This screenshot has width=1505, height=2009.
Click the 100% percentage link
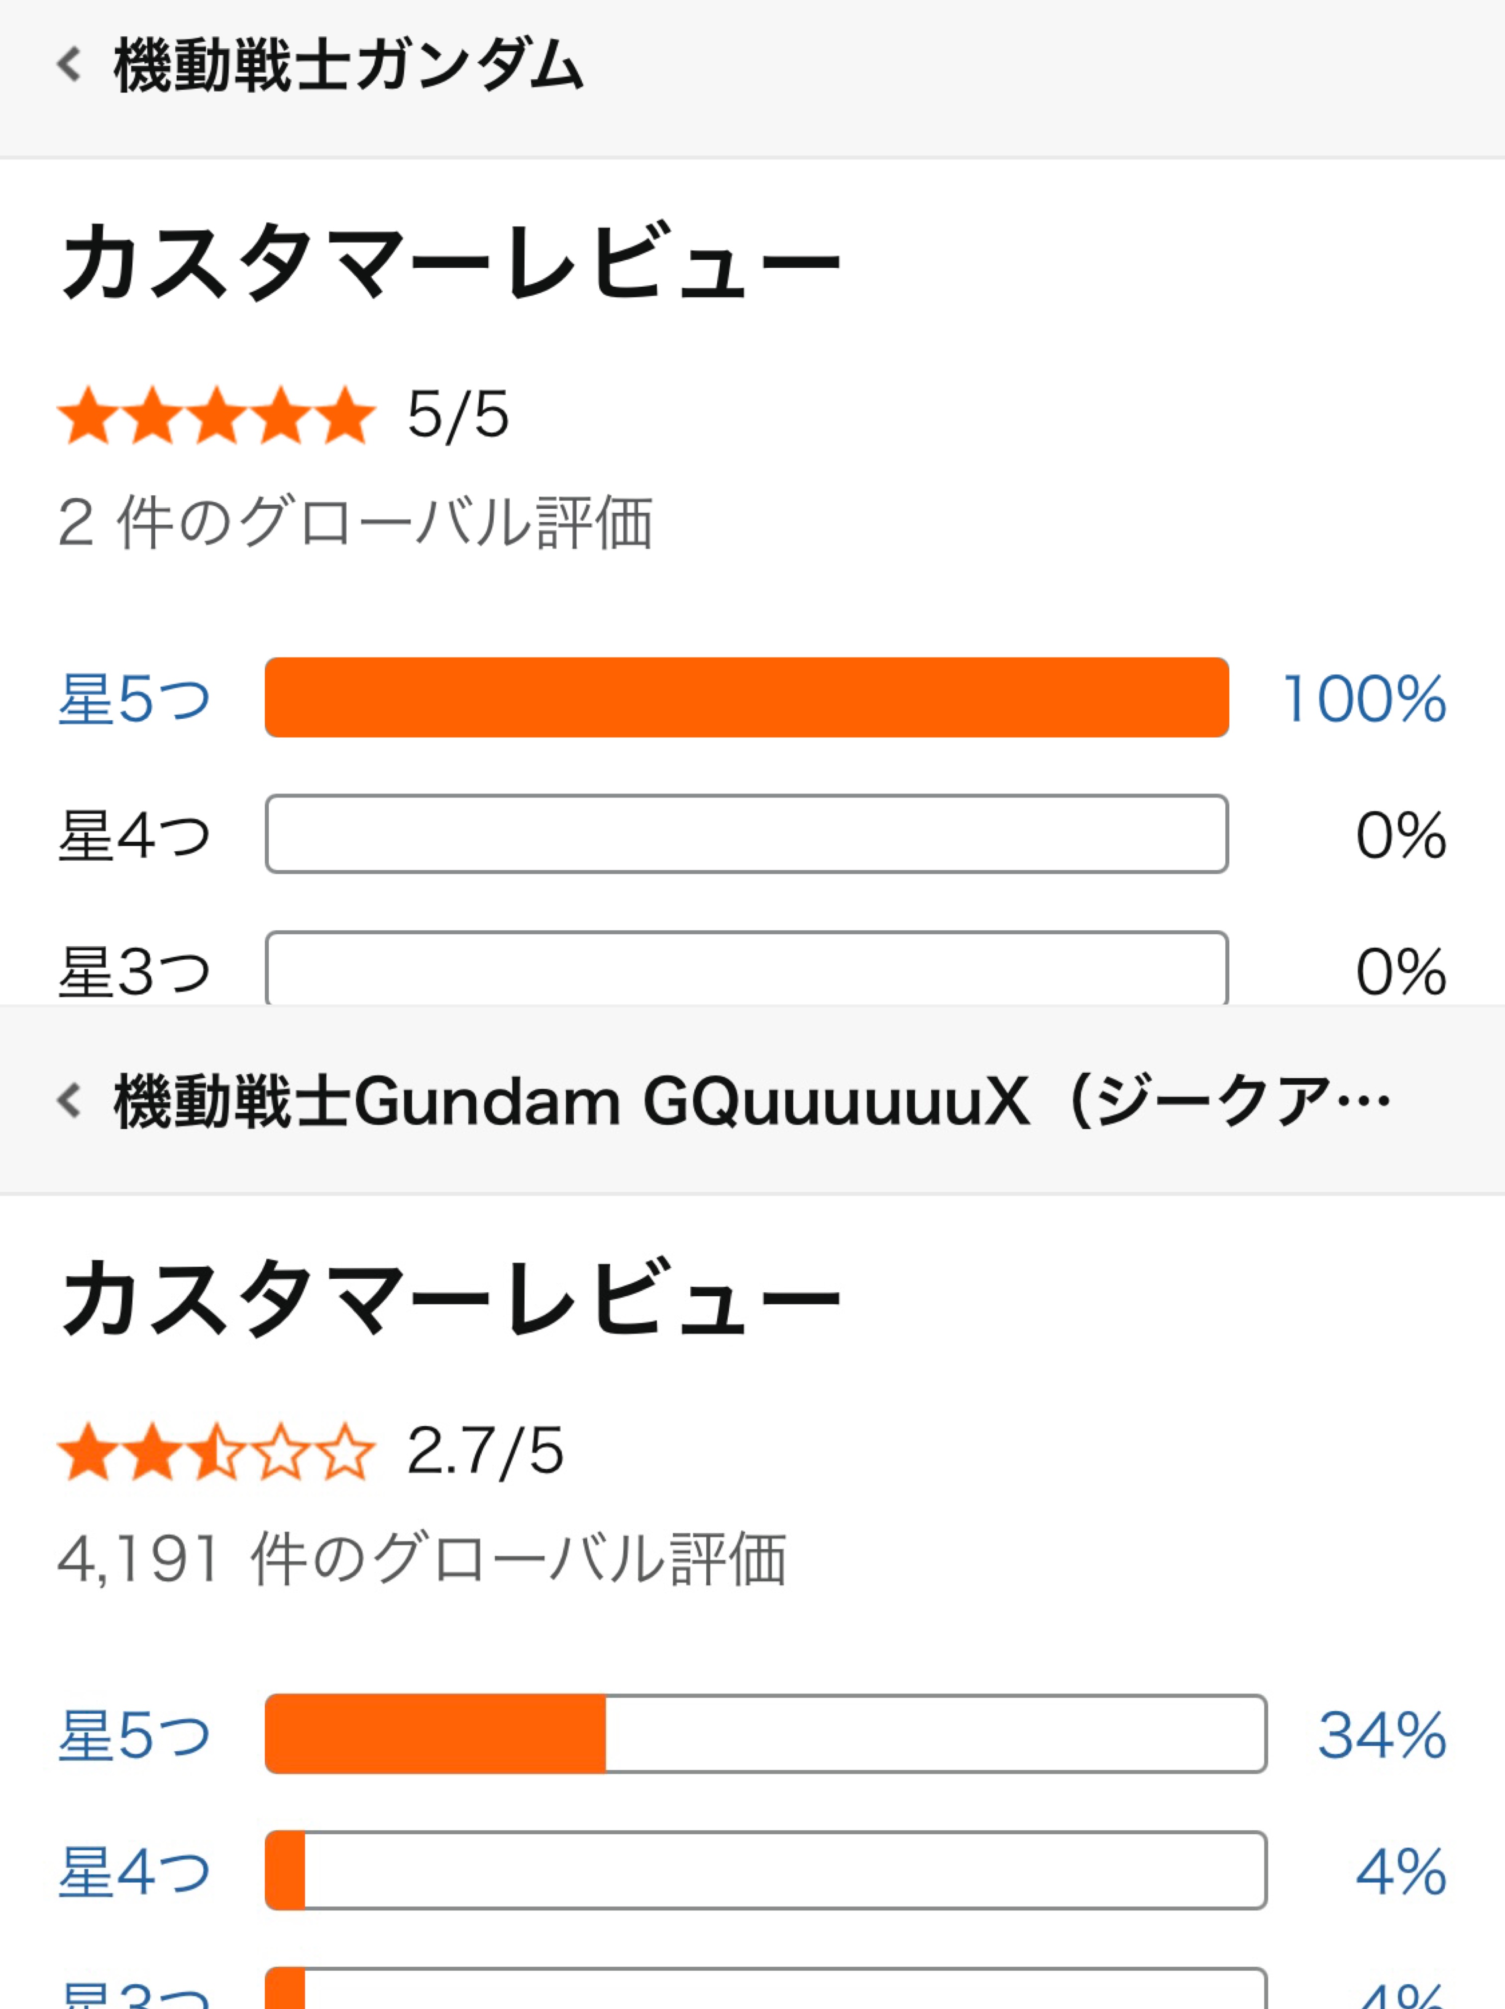tap(1363, 698)
